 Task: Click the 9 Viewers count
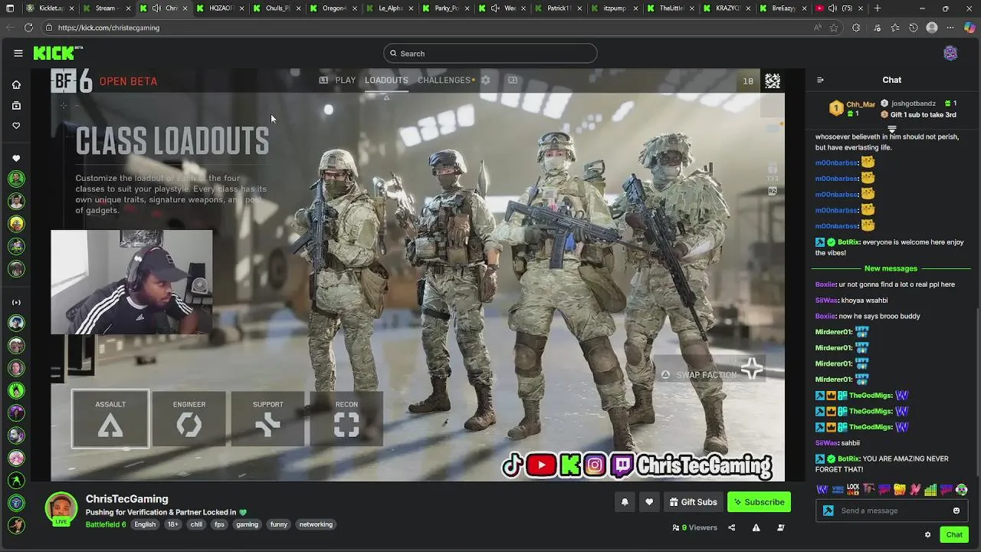[694, 527]
